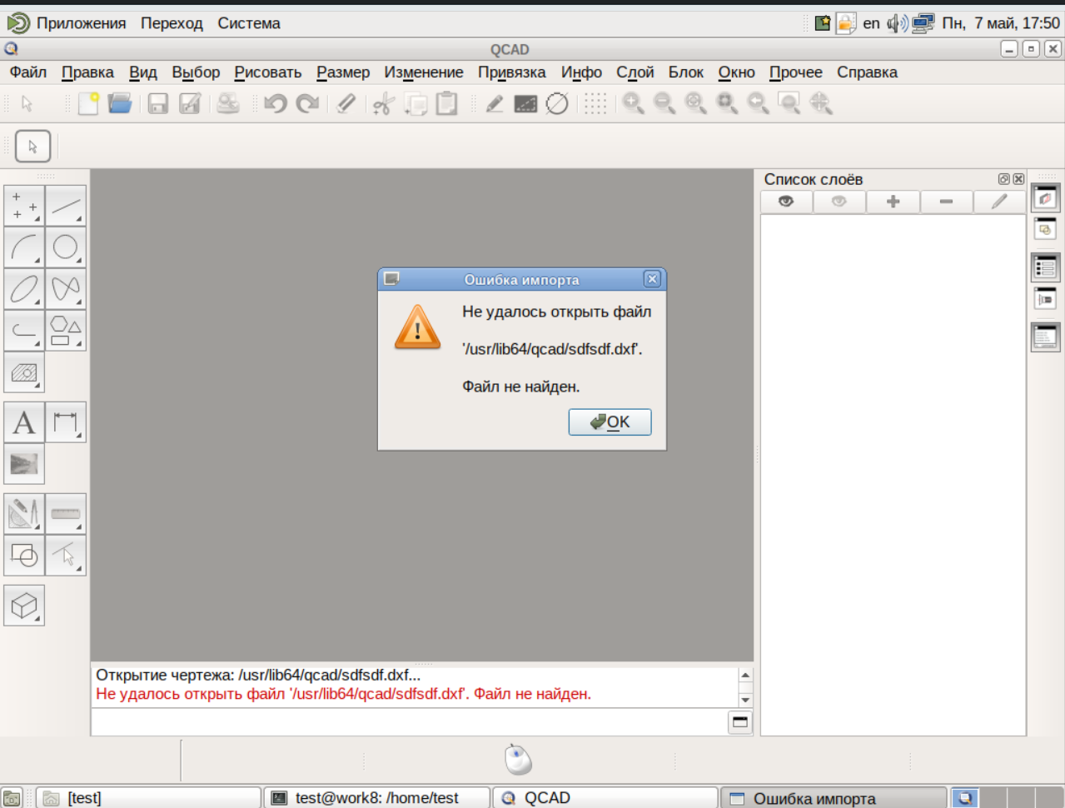Image resolution: width=1065 pixels, height=808 pixels.
Task: Click the 3D projection box tool
Action: [24, 606]
